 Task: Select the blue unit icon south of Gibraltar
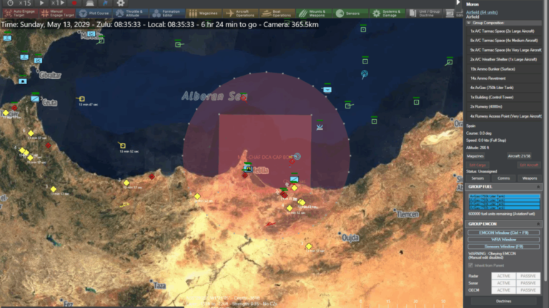coord(22,81)
